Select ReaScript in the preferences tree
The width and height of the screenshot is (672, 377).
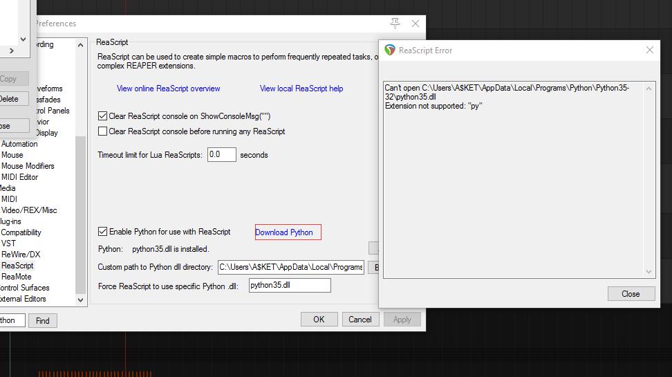[17, 266]
